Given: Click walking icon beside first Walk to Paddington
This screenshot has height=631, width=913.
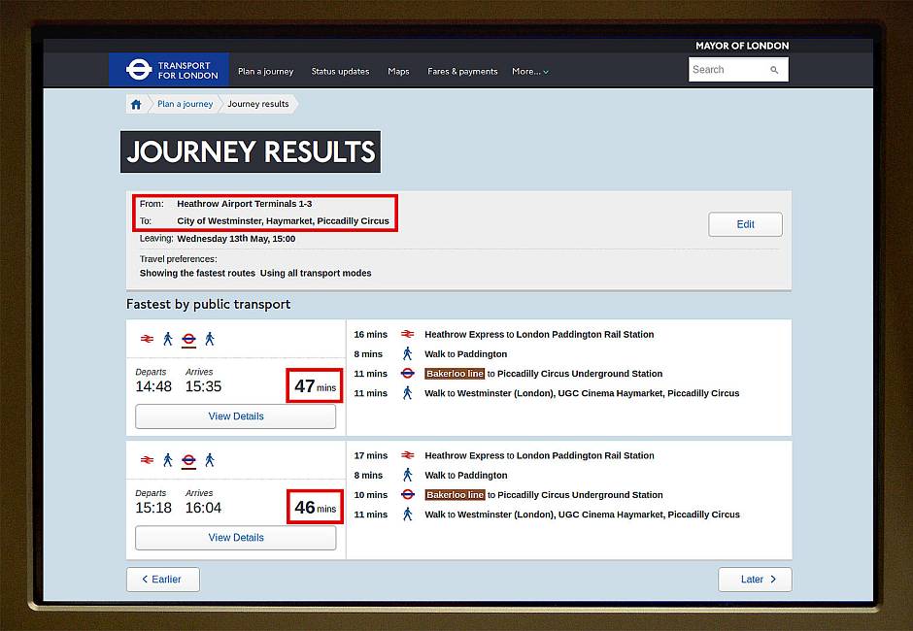Looking at the screenshot, I should pyautogui.click(x=408, y=354).
